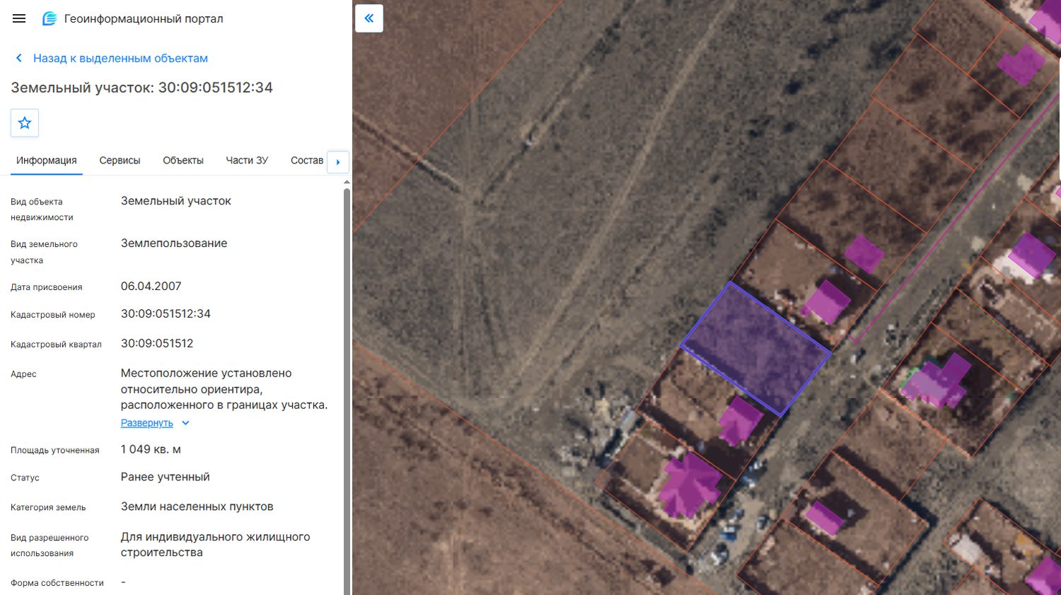Select the Информация tab
The width and height of the screenshot is (1061, 595).
tap(47, 161)
